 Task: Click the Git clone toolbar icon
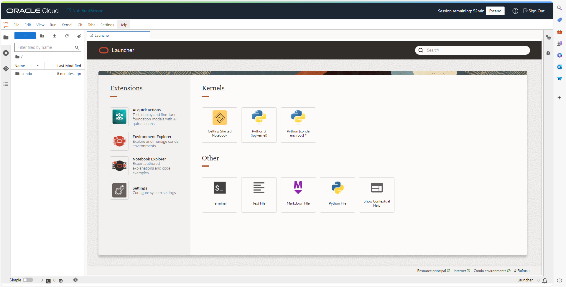coord(79,36)
